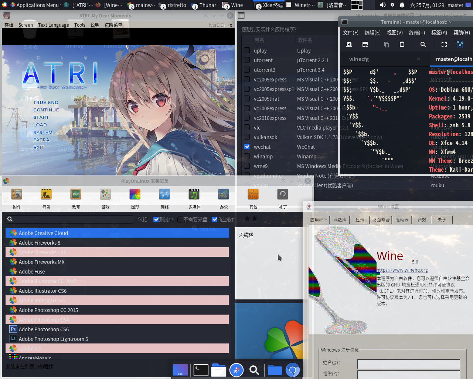Click show desktop icon in dock
Screen dimensions: 473x379
[180, 370]
